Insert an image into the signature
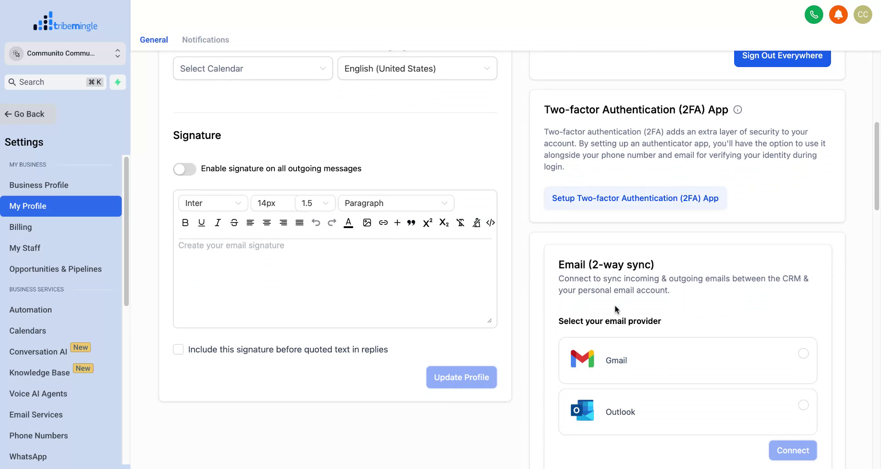 [367, 223]
